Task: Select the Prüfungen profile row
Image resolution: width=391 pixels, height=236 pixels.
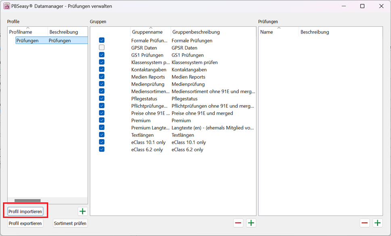Action: pyautogui.click(x=52, y=40)
